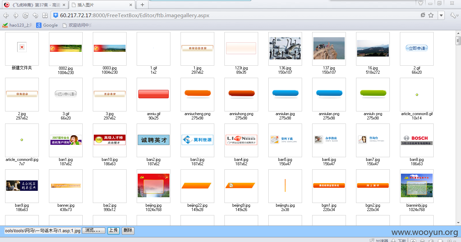This screenshot has height=242, width=461.
Task: Select the beijing.jpg red background thumbnail
Action: tap(154, 185)
